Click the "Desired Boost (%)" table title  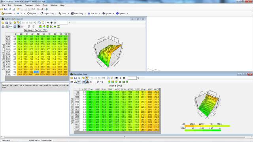click(36, 30)
